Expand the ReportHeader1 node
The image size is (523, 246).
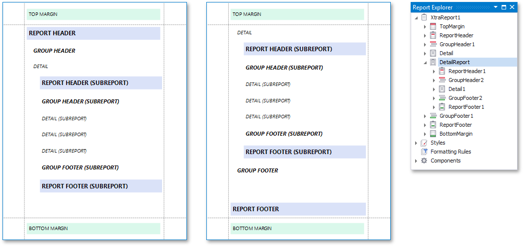[434, 72]
